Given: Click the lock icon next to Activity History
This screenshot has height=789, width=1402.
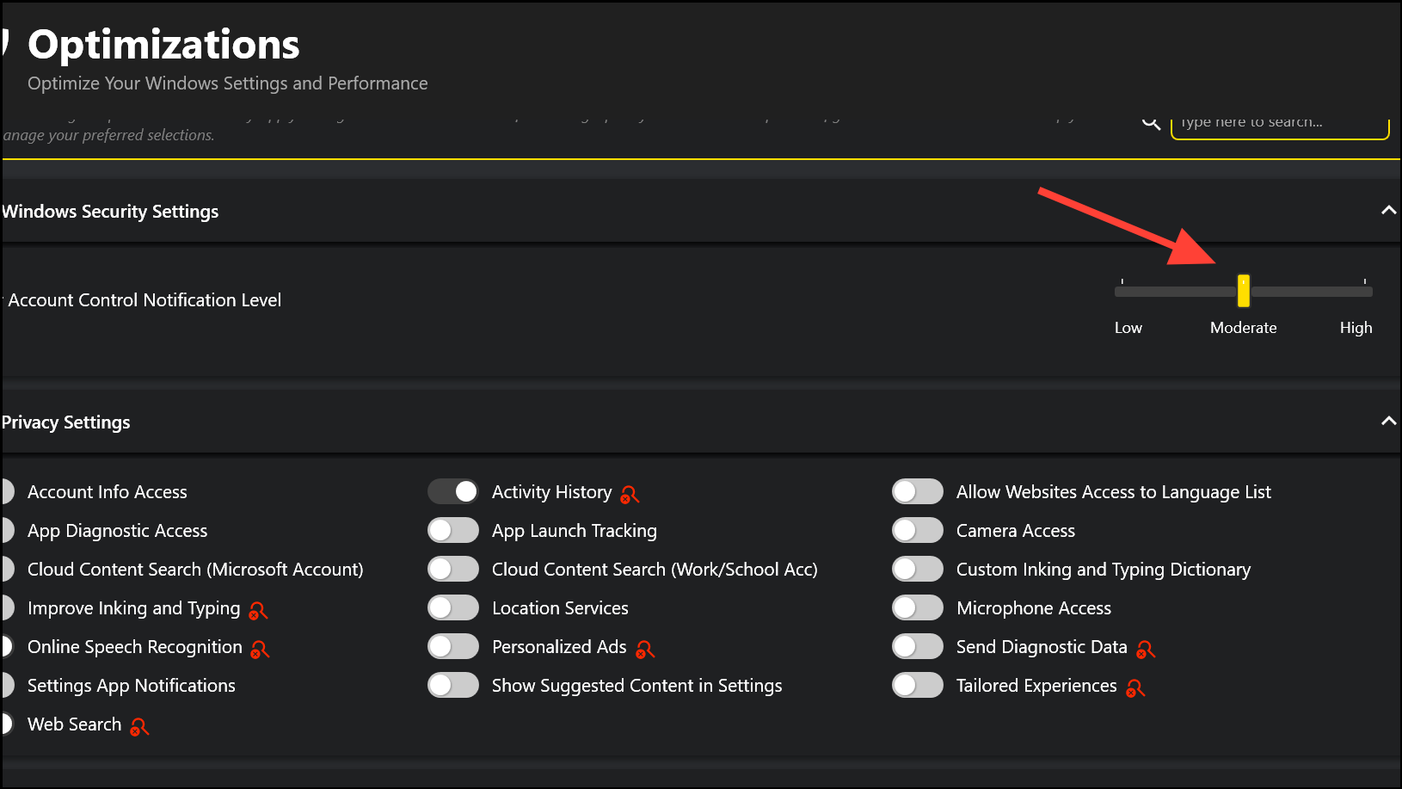Looking at the screenshot, I should pyautogui.click(x=629, y=494).
